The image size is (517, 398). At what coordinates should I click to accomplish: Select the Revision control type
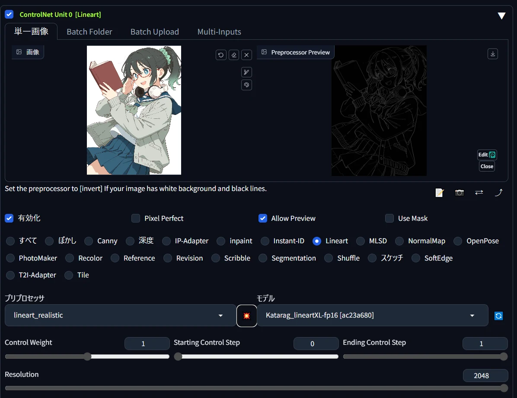tap(168, 258)
